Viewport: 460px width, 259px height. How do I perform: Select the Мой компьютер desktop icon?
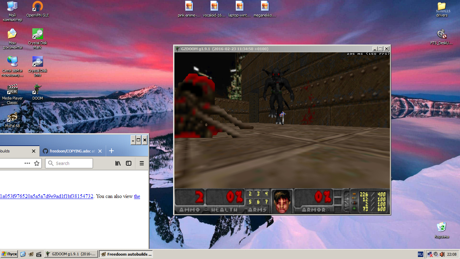tap(12, 11)
